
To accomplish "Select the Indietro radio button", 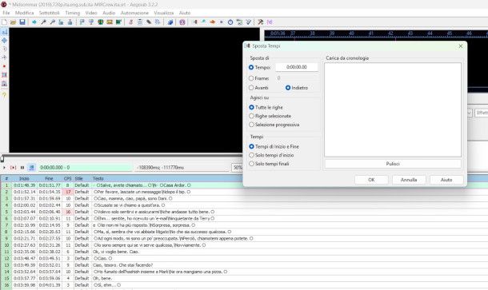I will pyautogui.click(x=288, y=88).
